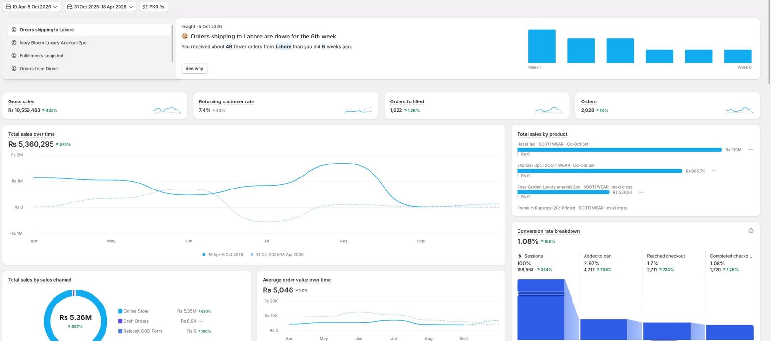Click the page vertical scrollbar
771x341 pixels.
(769, 42)
